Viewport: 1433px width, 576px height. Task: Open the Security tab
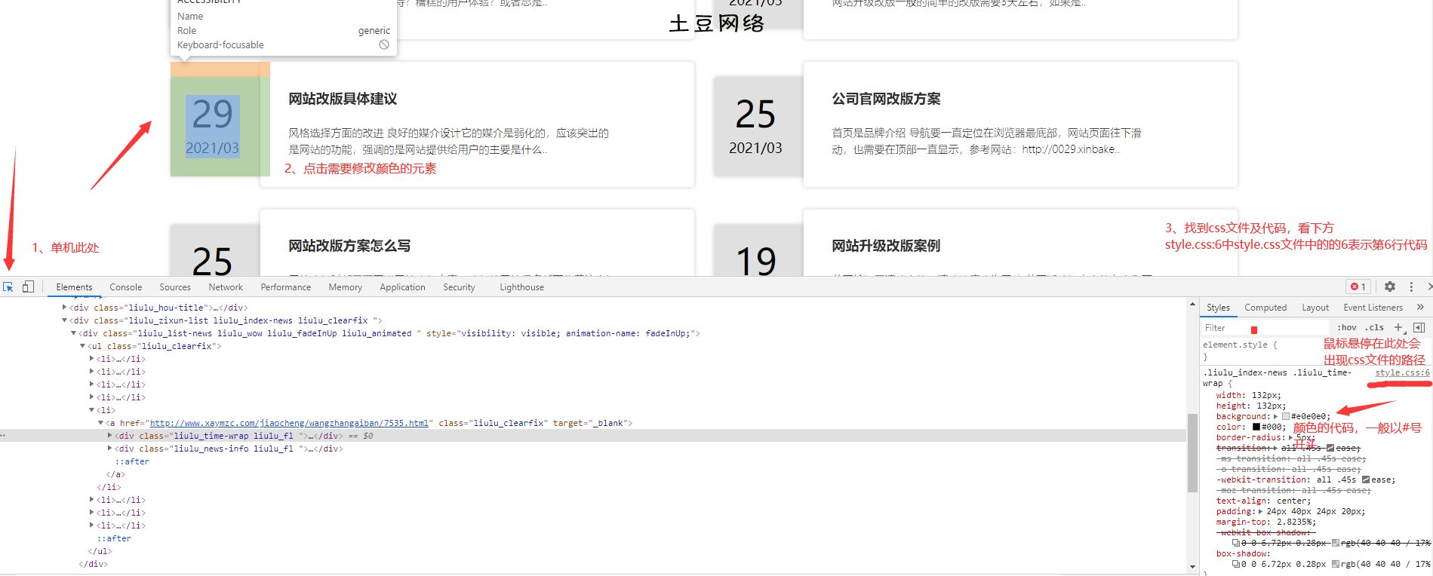pos(459,287)
